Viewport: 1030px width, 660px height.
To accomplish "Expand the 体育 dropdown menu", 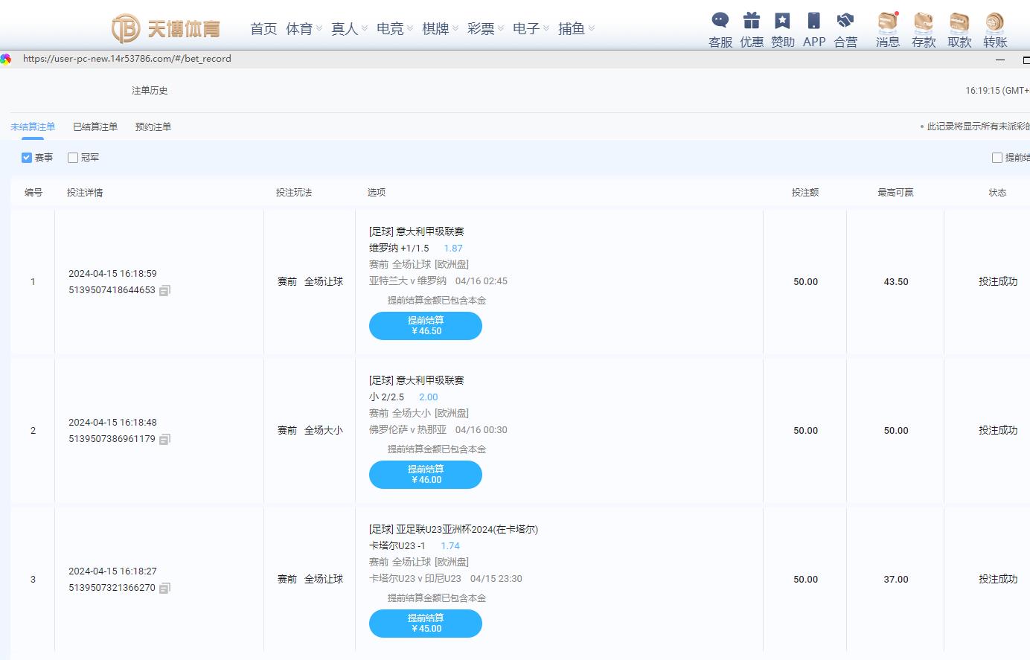I will pos(304,28).
